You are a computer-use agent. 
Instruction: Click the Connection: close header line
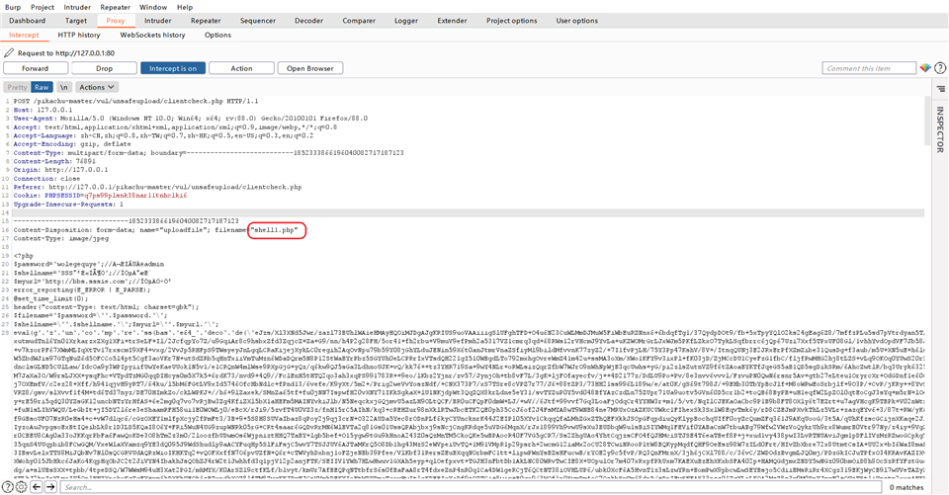click(x=46, y=179)
